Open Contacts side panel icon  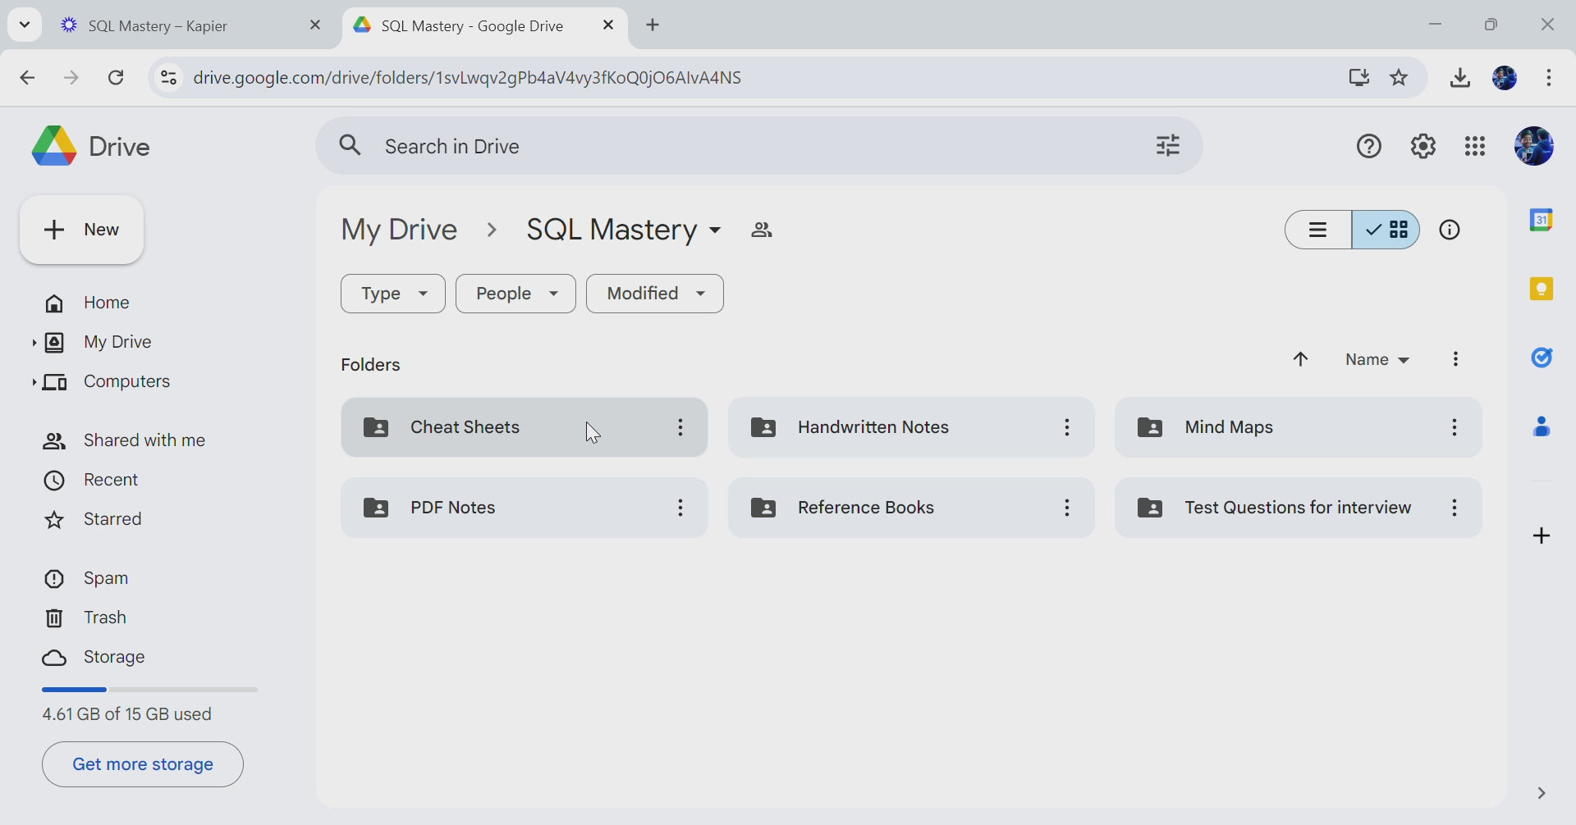coord(1541,426)
